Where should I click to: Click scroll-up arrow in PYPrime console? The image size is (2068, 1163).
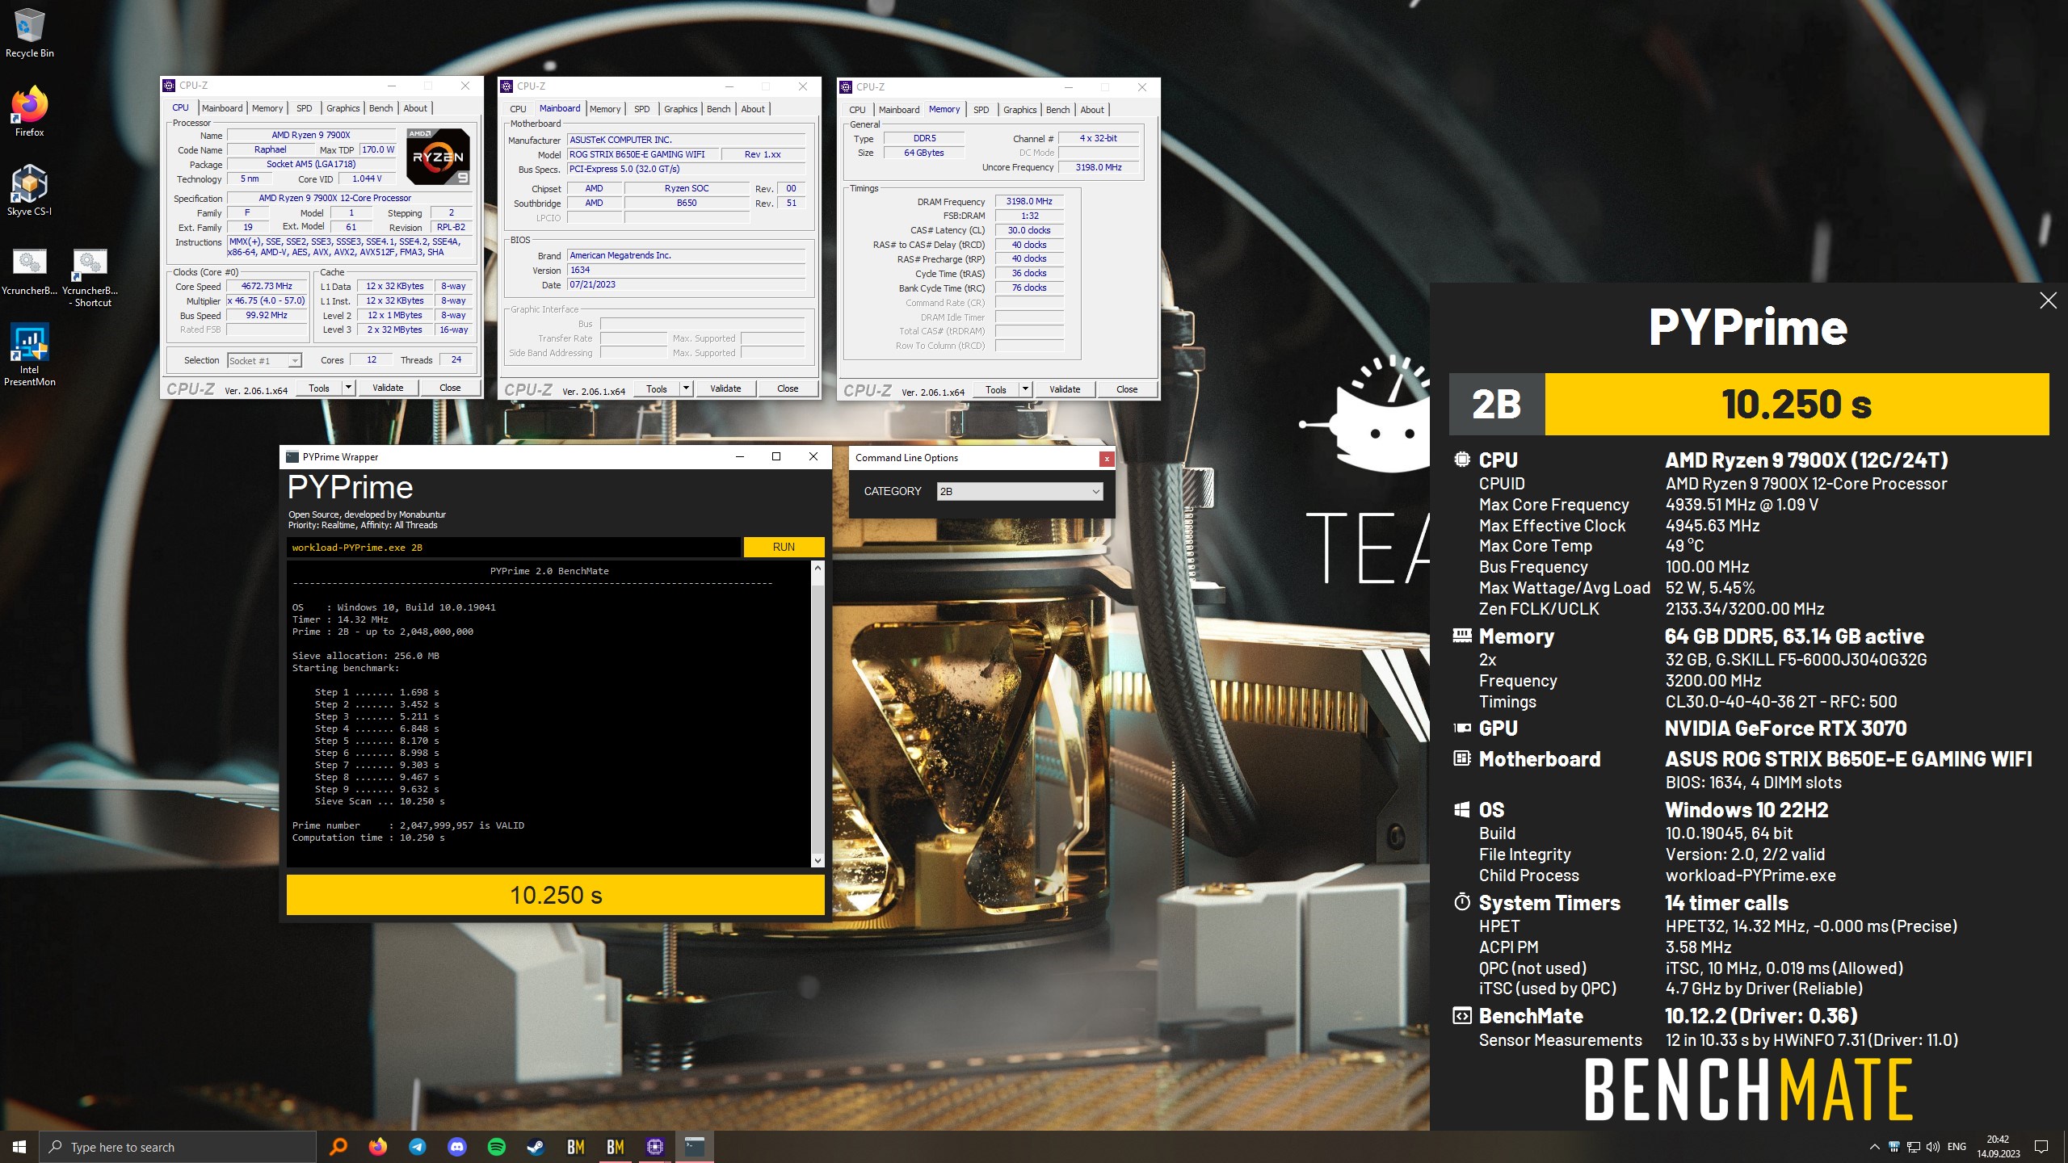point(818,569)
